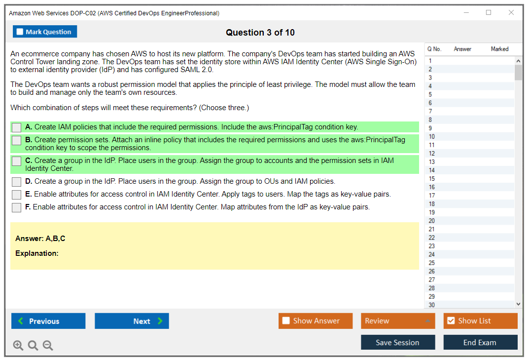Tick the Mark Question checkbox
Screen dimensions: 530x363
pyautogui.click(x=20, y=32)
